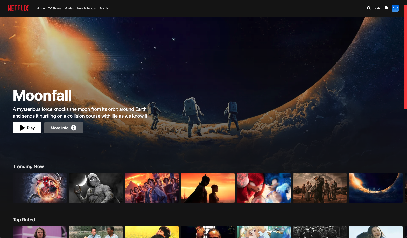The height and width of the screenshot is (238, 407).
Task: Click the Top Rated row heading
Action: coord(24,220)
